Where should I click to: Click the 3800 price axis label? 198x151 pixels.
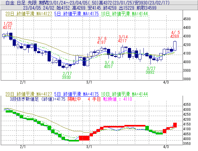click(x=187, y=79)
